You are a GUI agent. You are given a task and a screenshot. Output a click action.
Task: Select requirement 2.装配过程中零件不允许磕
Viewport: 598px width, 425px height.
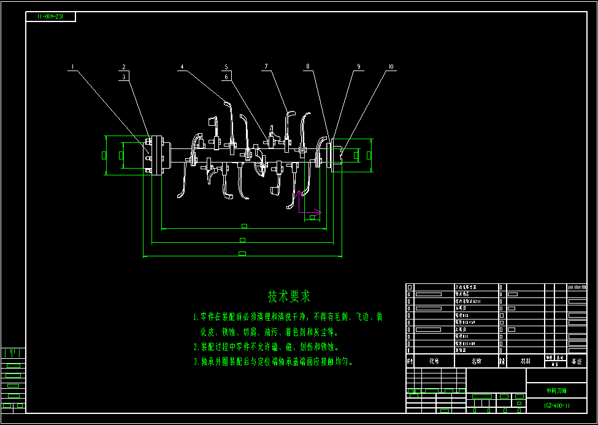coord(266,347)
